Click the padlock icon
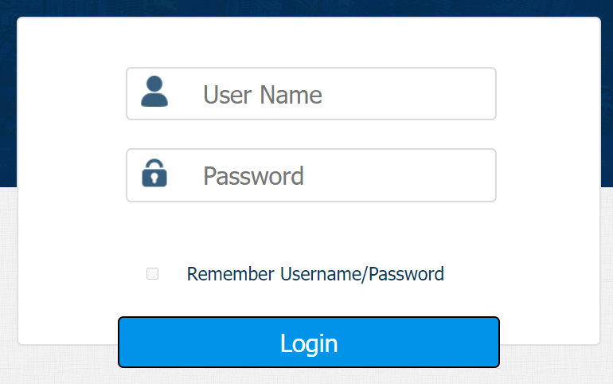The image size is (613, 384). click(154, 173)
